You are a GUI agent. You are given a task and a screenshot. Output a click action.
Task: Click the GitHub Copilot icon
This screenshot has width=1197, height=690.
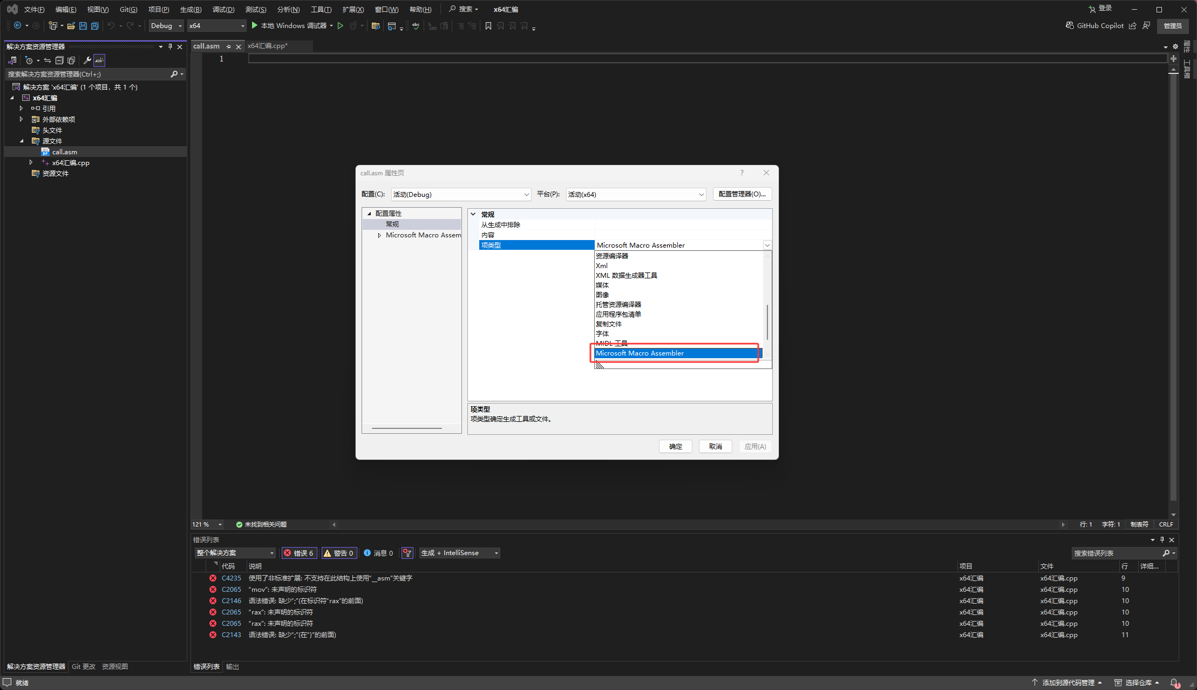coord(1069,25)
